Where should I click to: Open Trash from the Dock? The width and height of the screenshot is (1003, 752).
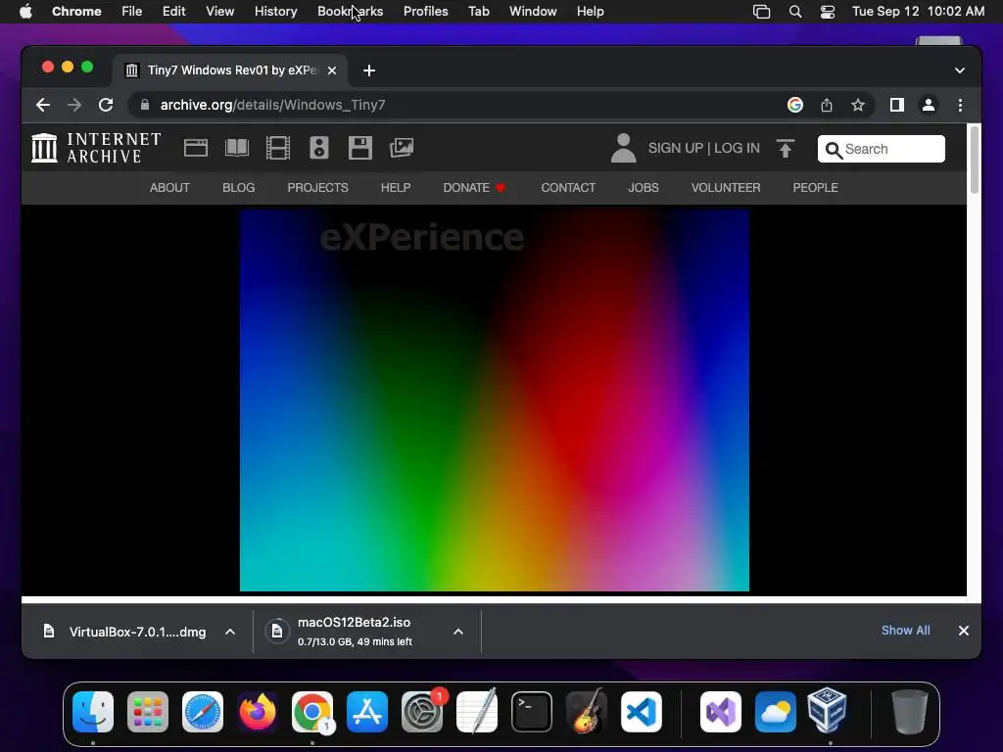[x=910, y=712]
